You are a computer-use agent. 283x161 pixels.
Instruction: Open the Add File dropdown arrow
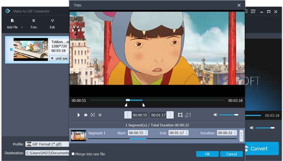pos(22,27)
